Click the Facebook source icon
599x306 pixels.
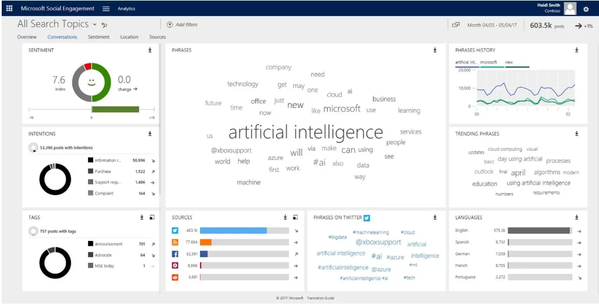pos(175,254)
